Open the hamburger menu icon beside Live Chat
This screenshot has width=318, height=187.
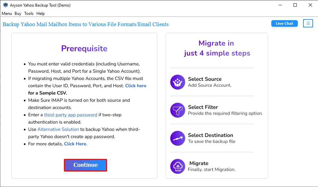pos(308,23)
